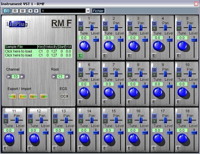
Task: Toggle the loop icon on pad 8
Action: tap(130, 70)
